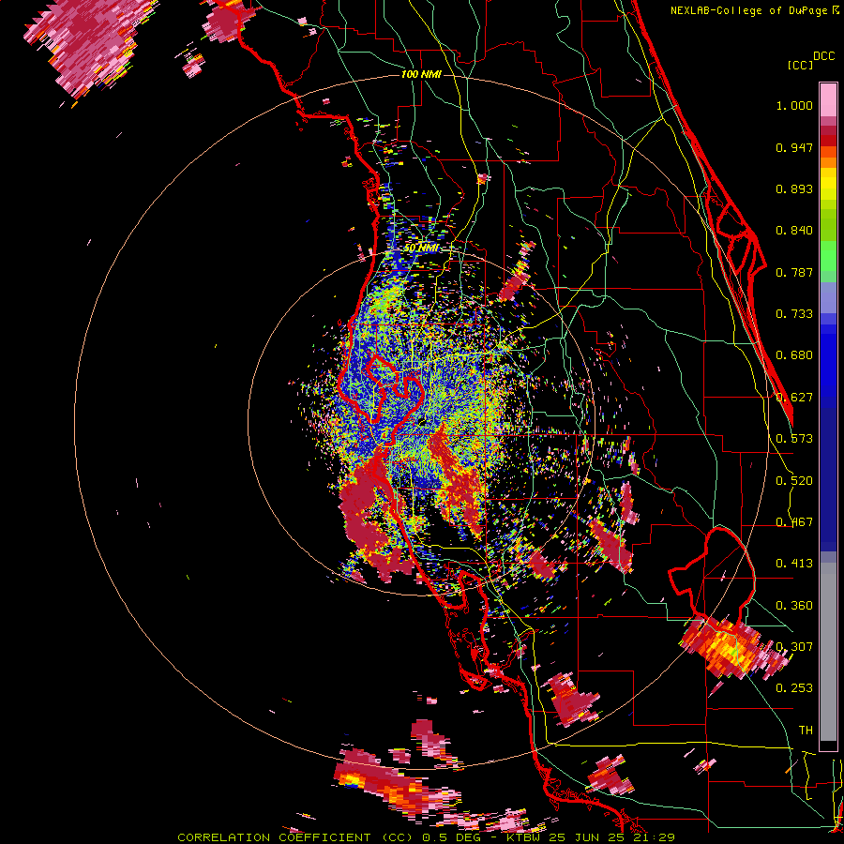This screenshot has width=844, height=844.
Task: Select the 0.787 scale value
Action: tap(794, 272)
